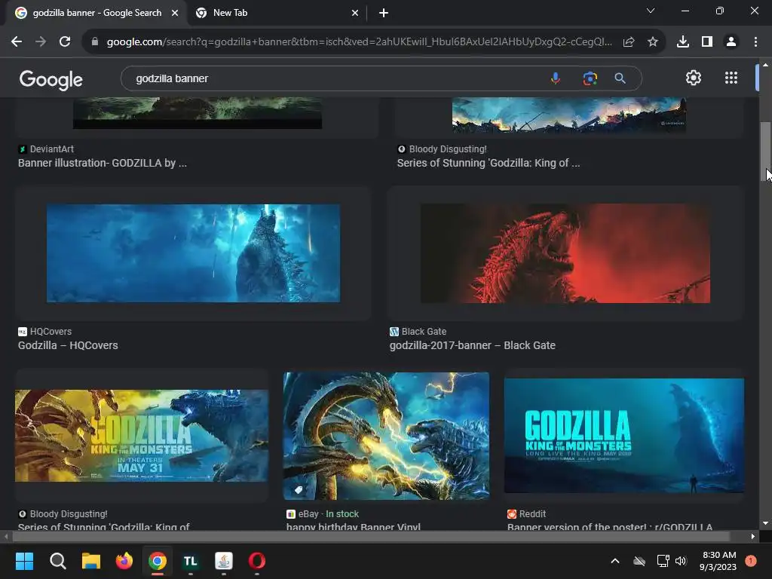The image size is (772, 579).
Task: Open Windows taskbar search
Action: pyautogui.click(x=57, y=561)
